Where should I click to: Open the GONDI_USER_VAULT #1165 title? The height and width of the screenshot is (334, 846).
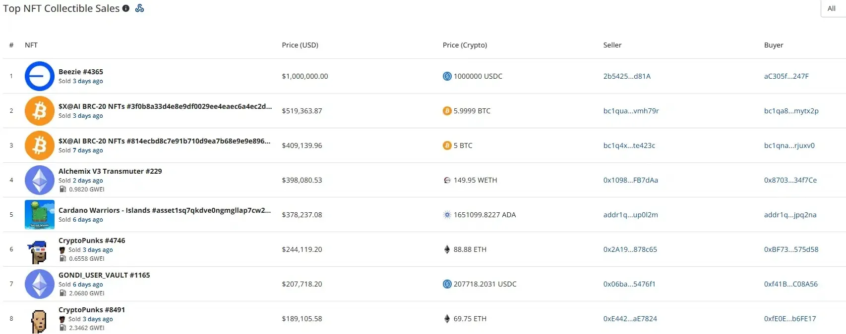pos(104,275)
